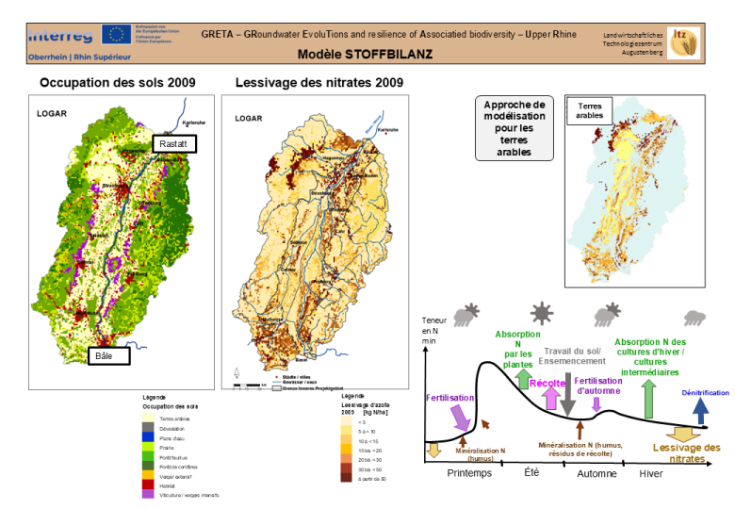Click the title 'Modèle STOFFBILANZ'

[x=366, y=55]
